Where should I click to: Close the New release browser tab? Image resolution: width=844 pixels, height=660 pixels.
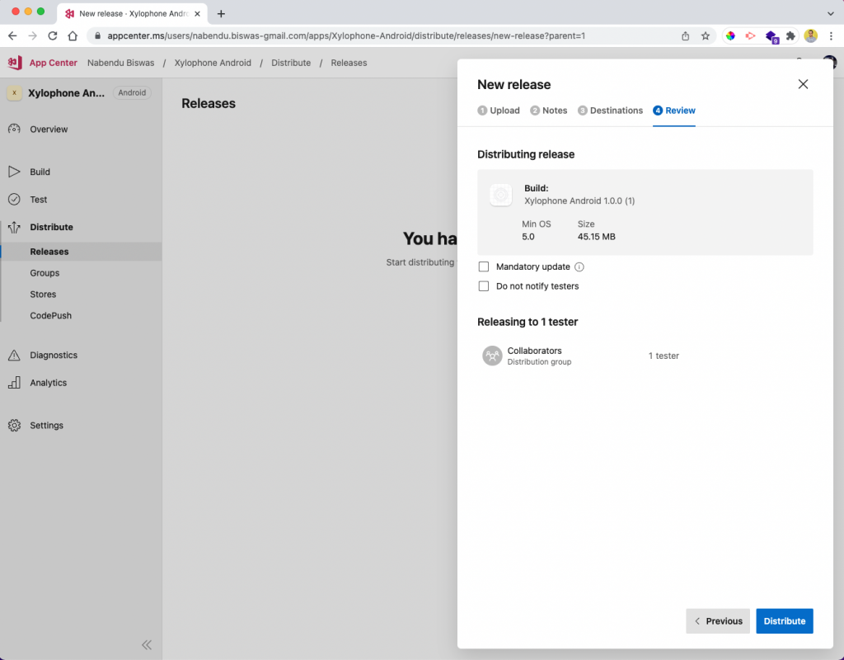(x=197, y=14)
